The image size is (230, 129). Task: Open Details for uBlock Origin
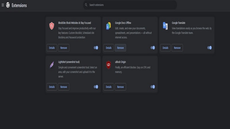tap(109, 87)
